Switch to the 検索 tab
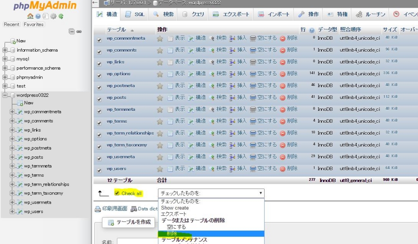 (163, 14)
